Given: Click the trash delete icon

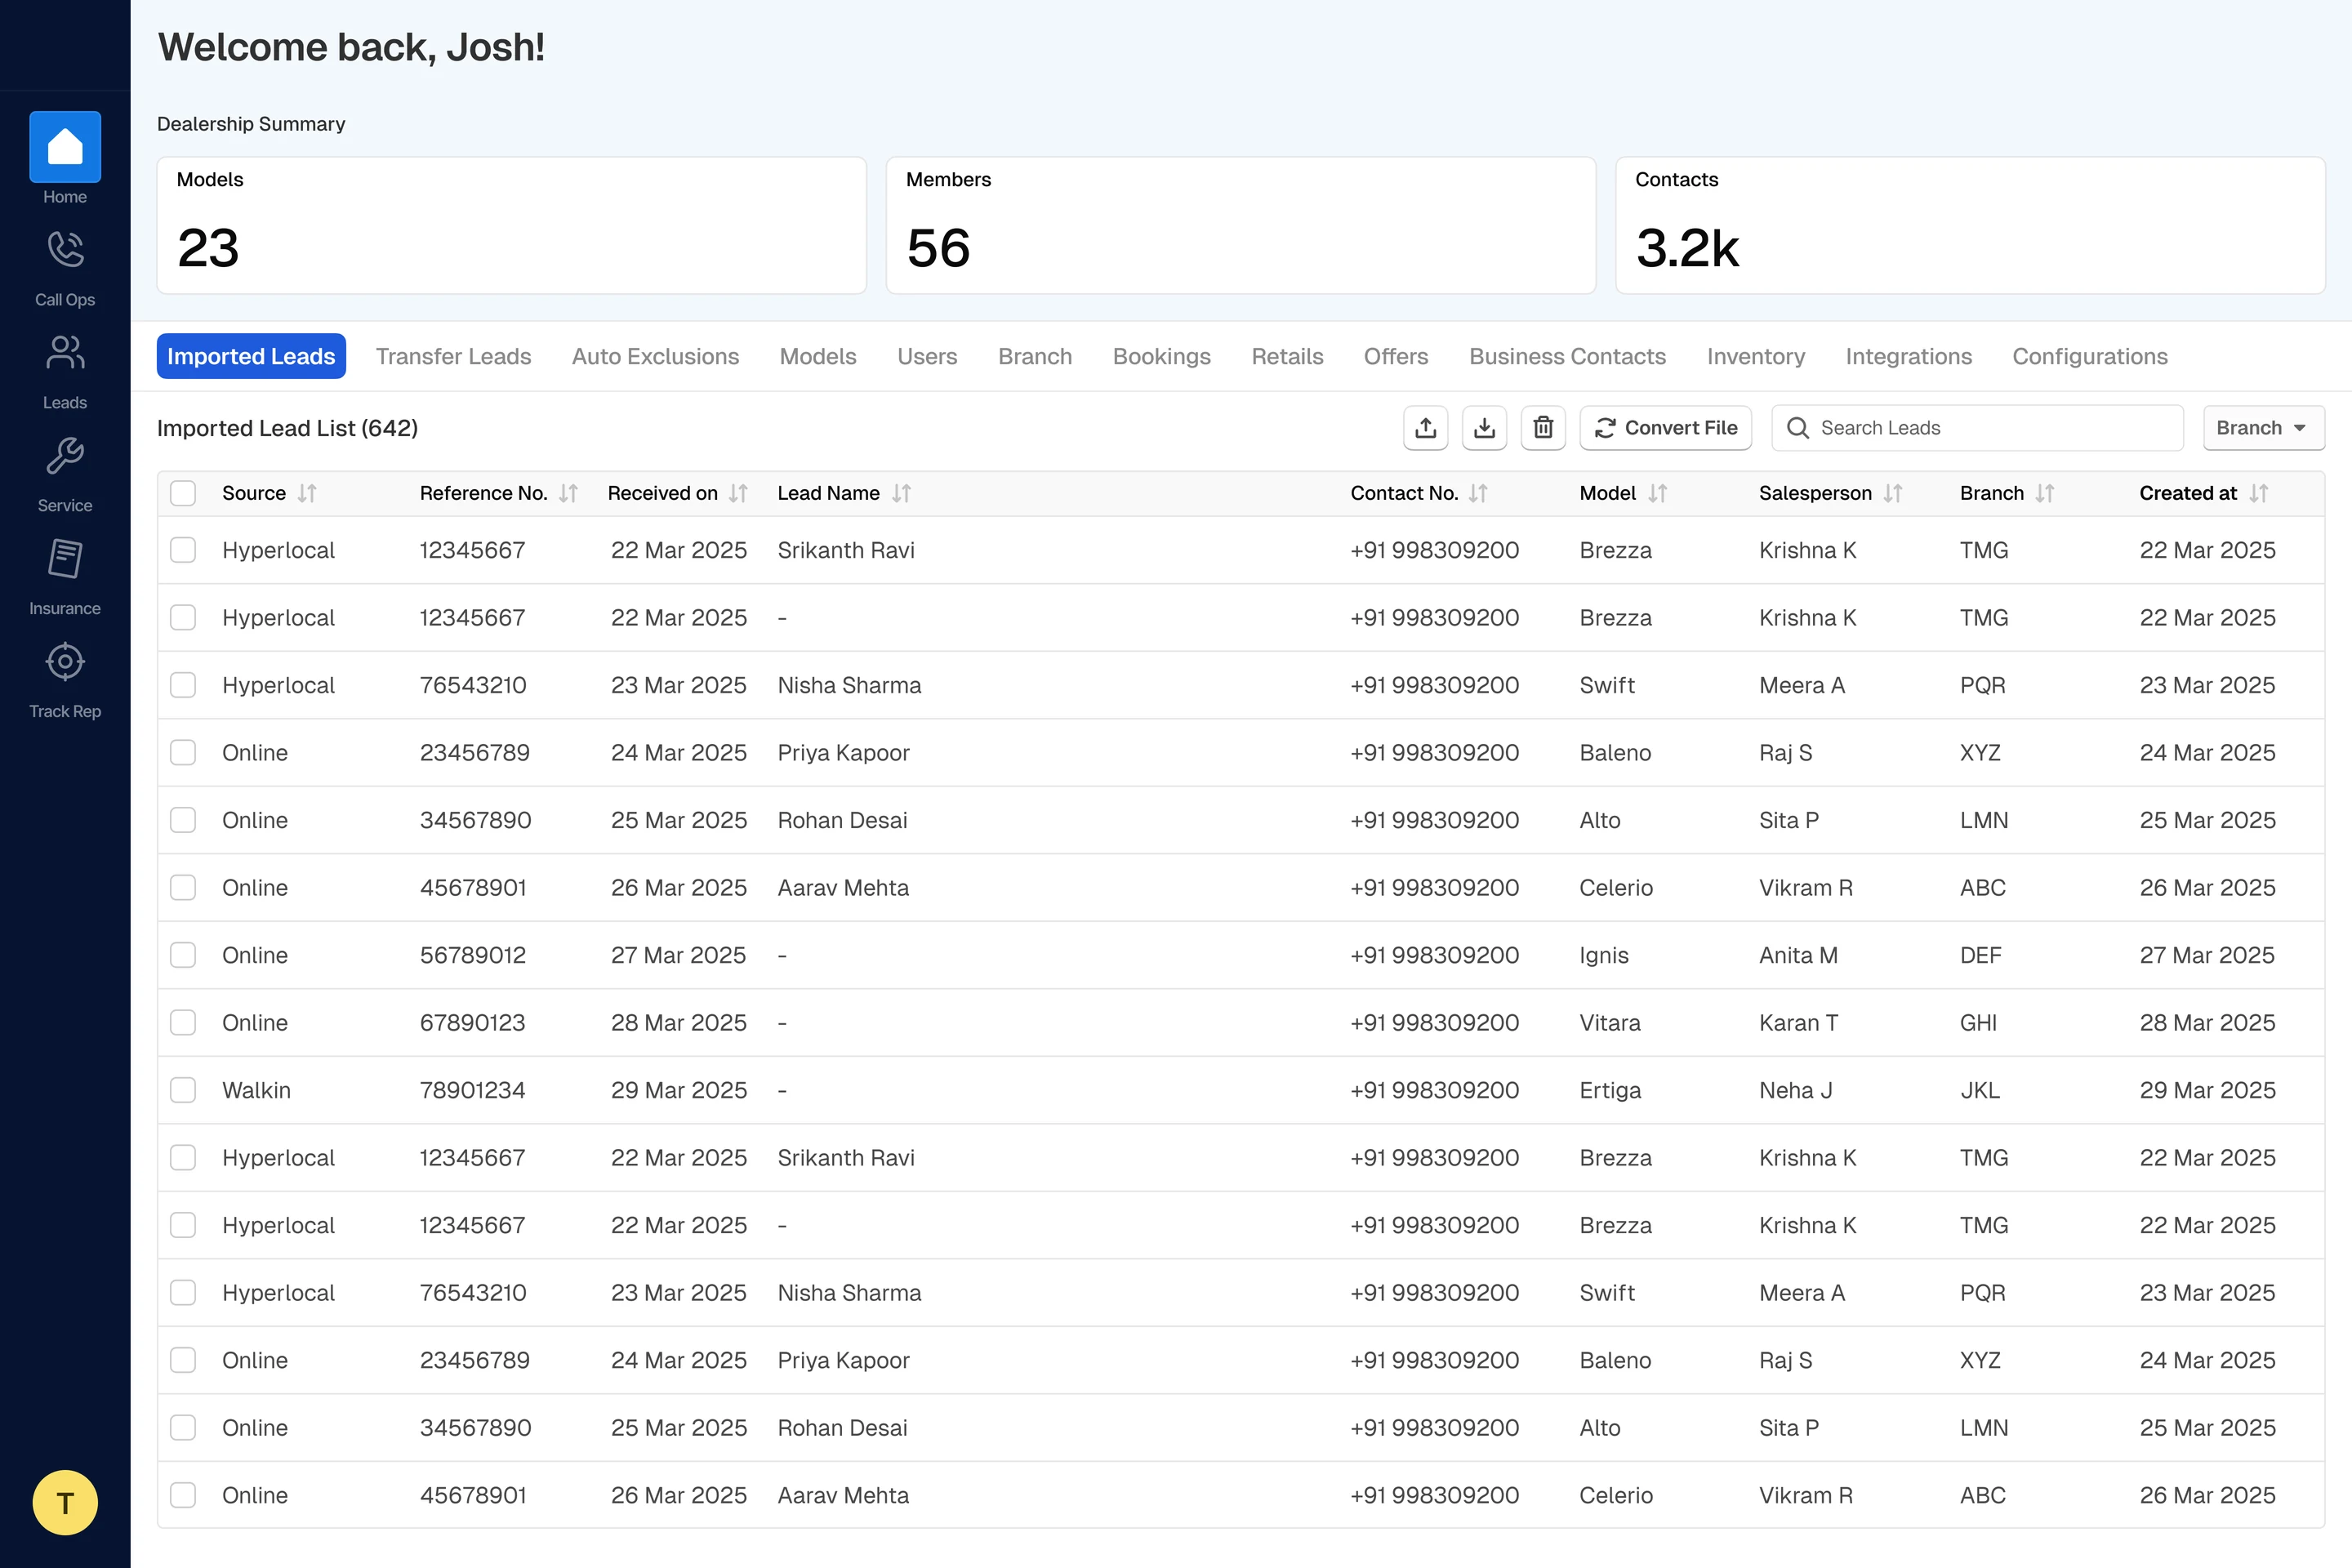Looking at the screenshot, I should (1543, 428).
